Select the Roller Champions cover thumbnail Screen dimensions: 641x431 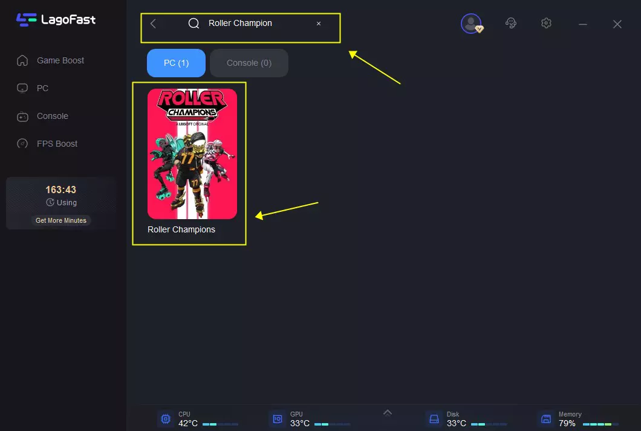click(x=192, y=154)
